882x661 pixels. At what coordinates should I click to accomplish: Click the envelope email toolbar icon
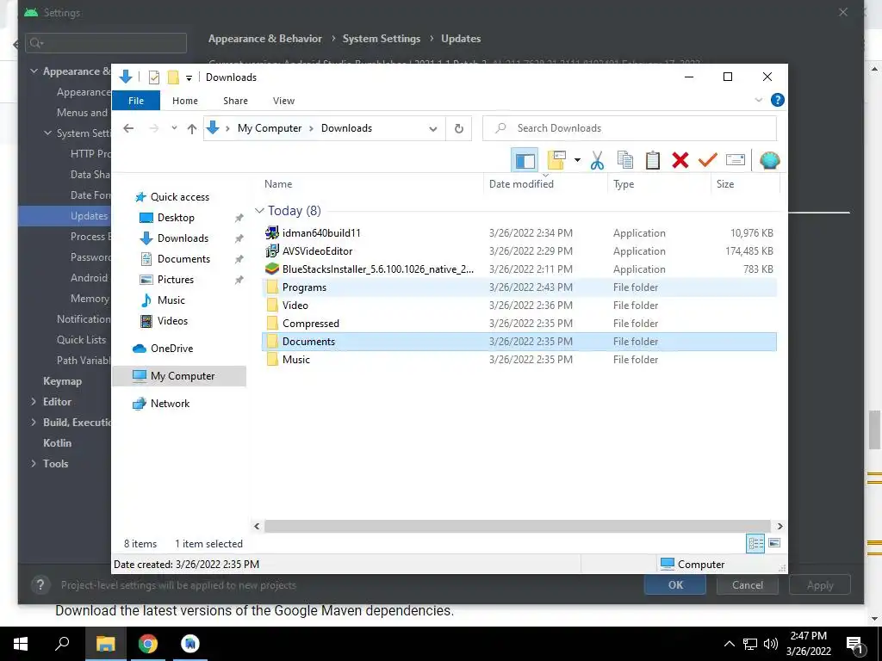point(736,160)
